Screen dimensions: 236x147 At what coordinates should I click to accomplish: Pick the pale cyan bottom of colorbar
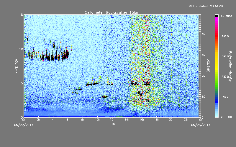[x=217, y=116]
